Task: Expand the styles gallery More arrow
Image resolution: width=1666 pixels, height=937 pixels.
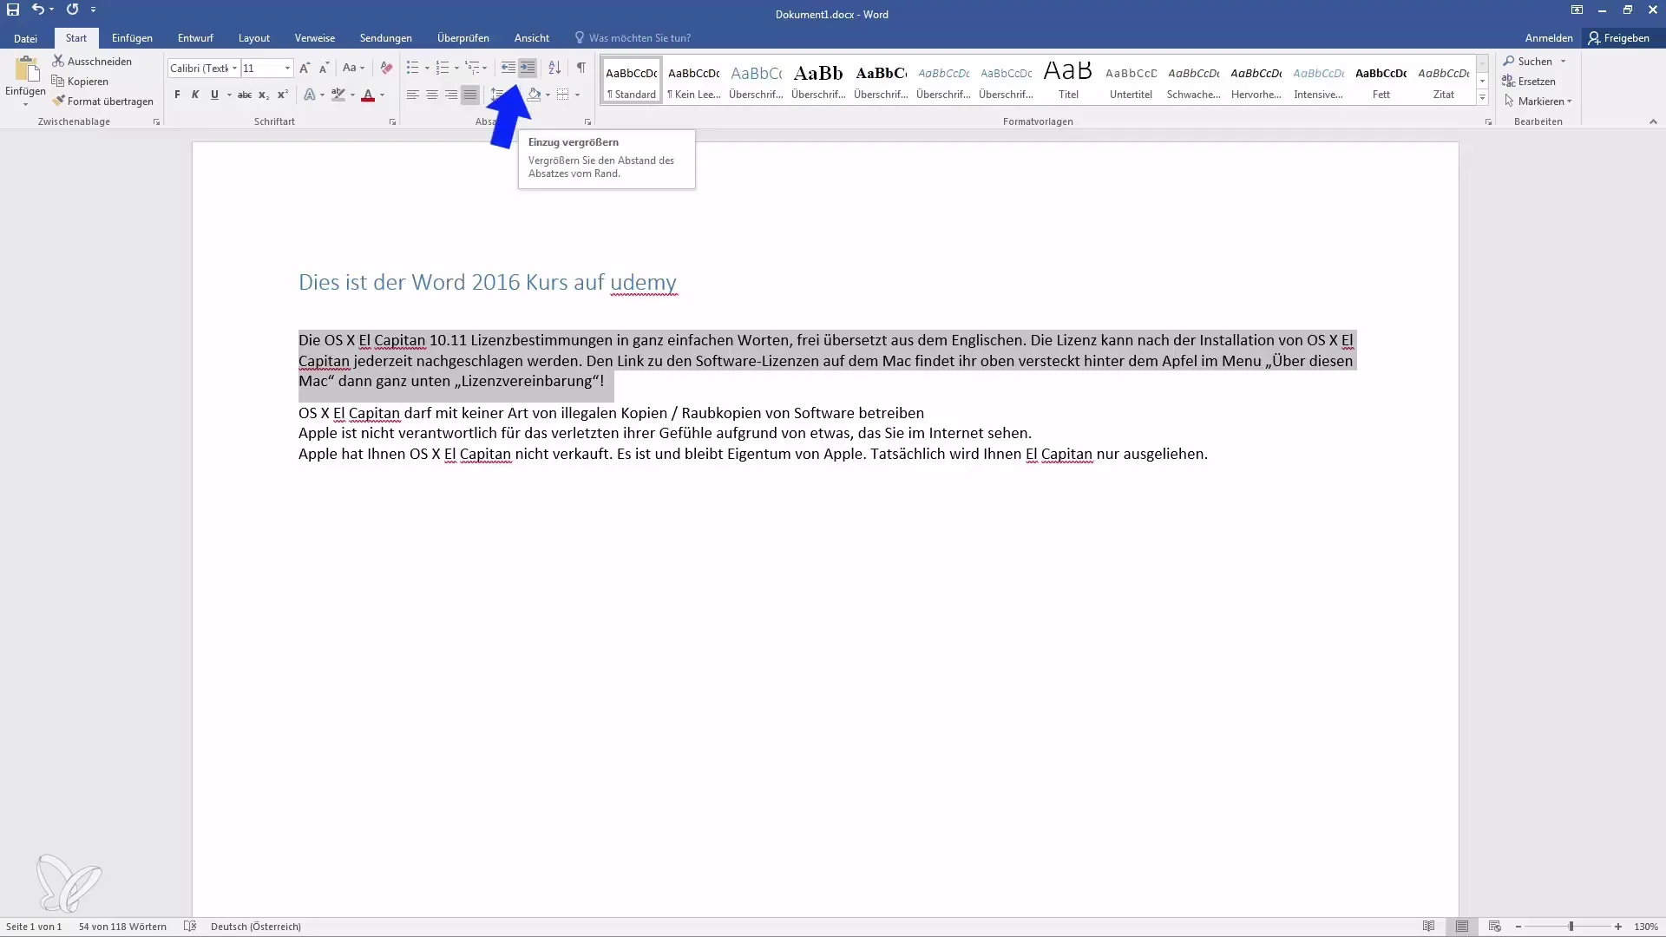Action: 1482,99
